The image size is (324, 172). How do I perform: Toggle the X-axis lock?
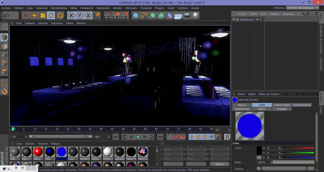pos(71,15)
